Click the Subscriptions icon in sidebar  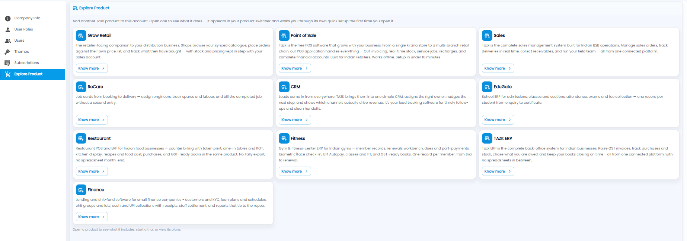pos(7,63)
